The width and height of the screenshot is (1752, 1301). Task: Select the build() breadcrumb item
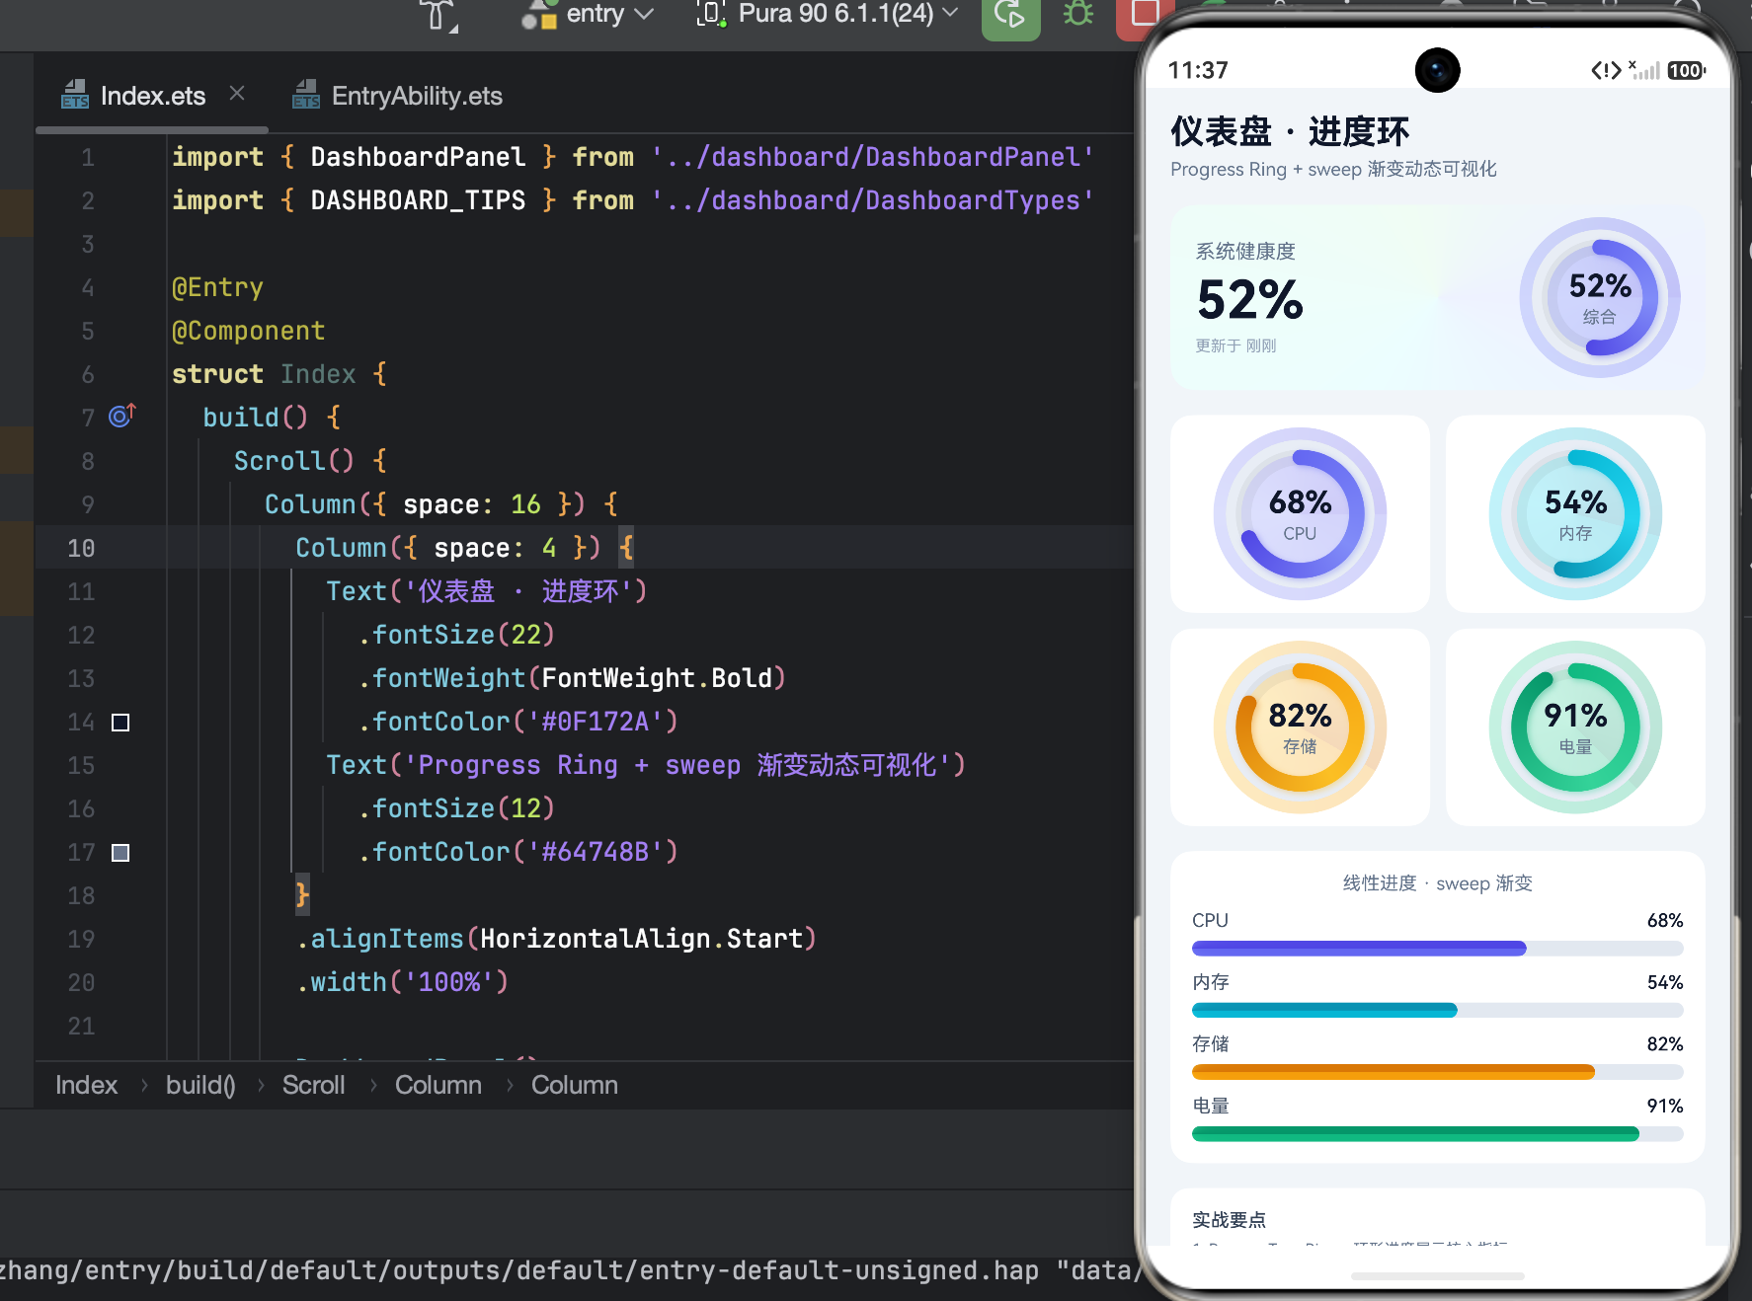tap(200, 1085)
